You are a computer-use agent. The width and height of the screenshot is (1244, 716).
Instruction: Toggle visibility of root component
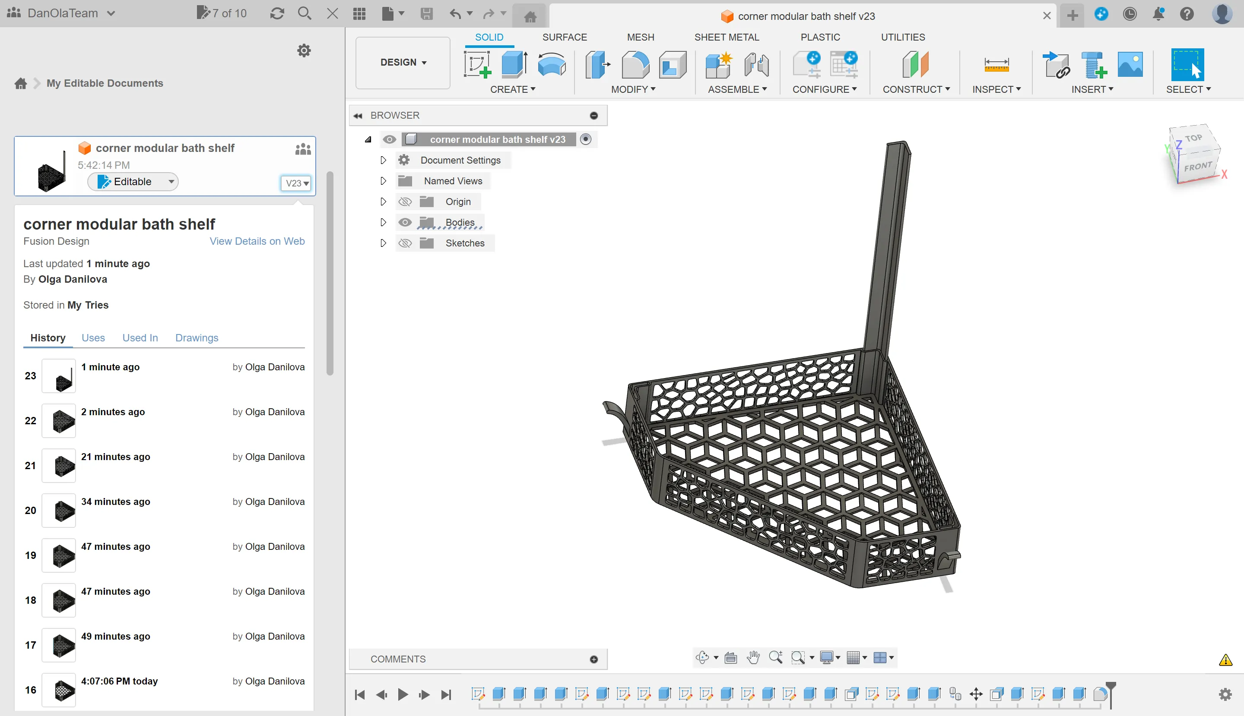click(x=389, y=139)
